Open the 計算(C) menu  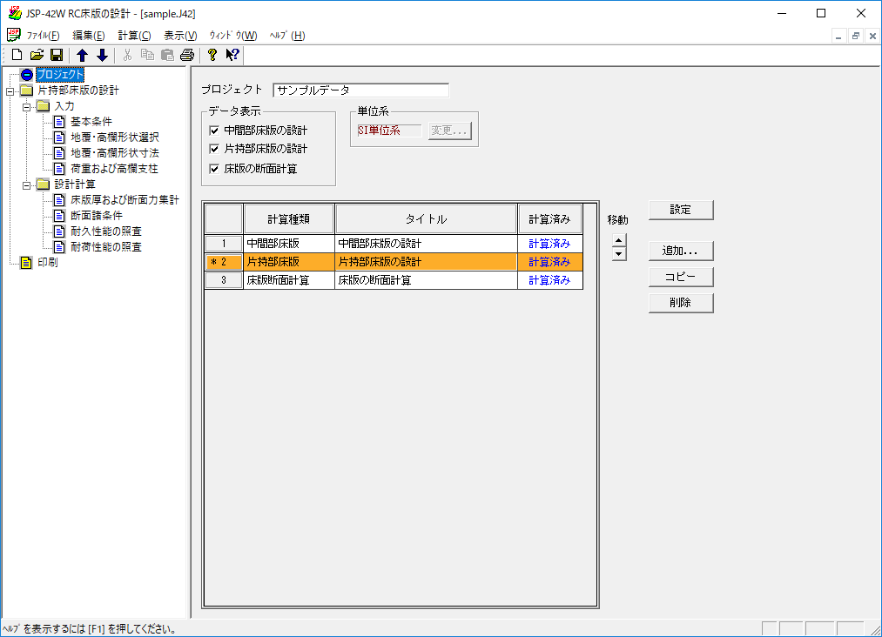click(134, 36)
